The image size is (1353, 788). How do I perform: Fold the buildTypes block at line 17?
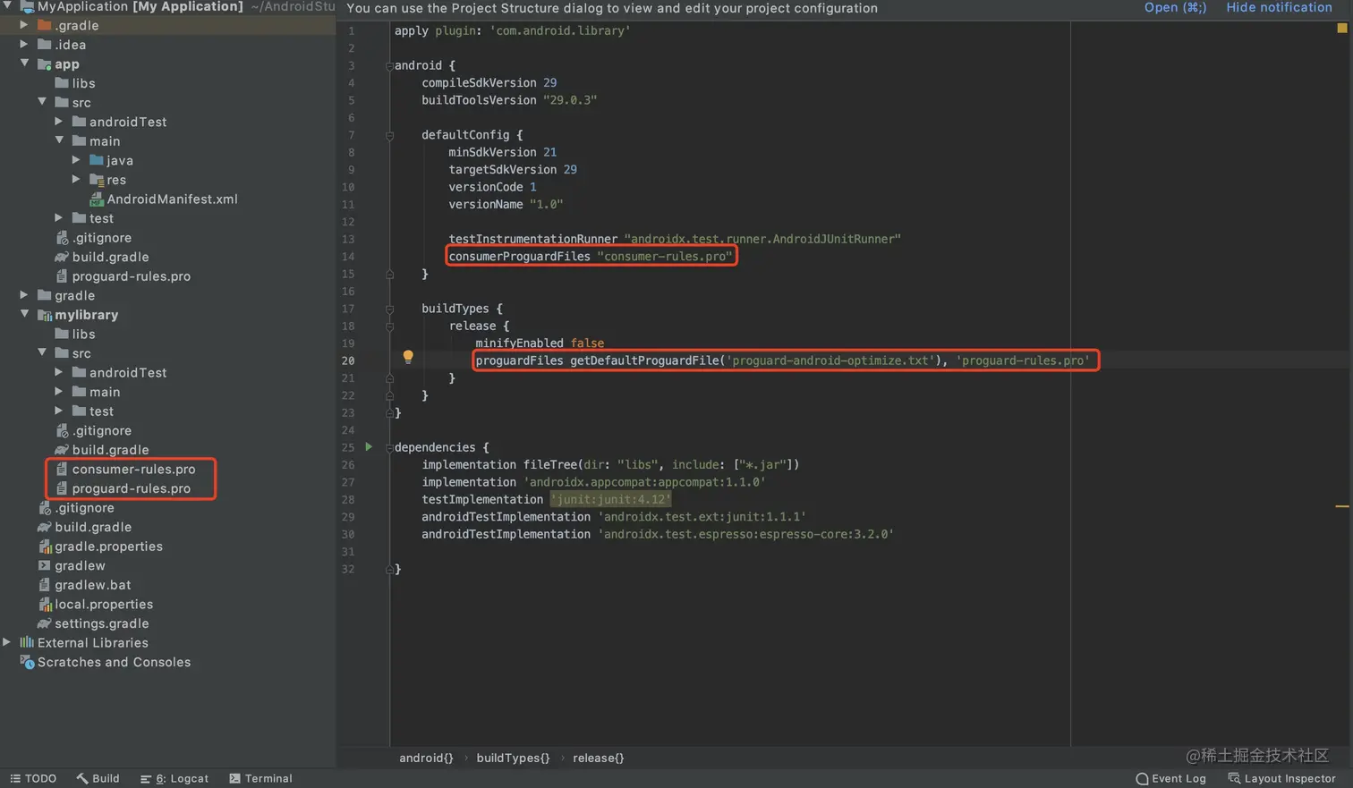pyautogui.click(x=389, y=309)
